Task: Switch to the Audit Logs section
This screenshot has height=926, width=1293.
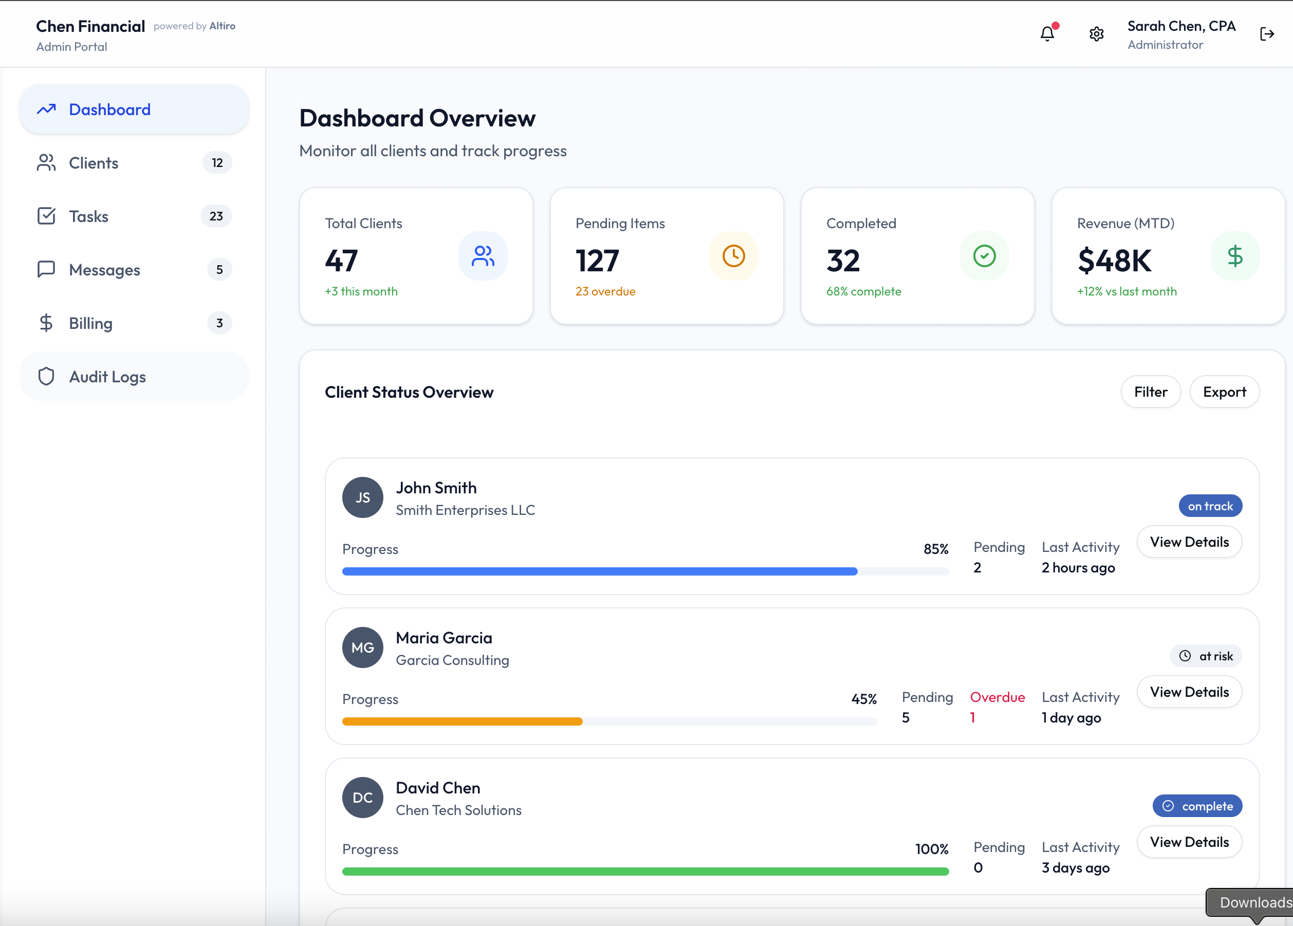Action: [x=108, y=376]
